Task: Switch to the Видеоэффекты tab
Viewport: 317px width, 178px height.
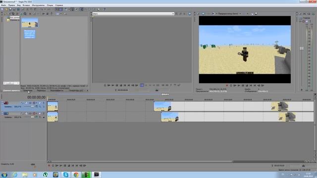Action: pos(57,90)
